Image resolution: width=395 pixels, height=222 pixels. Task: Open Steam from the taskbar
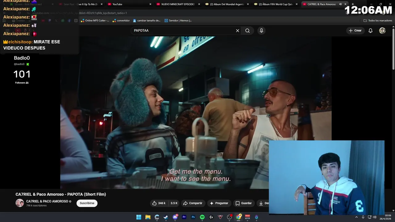pos(166,217)
